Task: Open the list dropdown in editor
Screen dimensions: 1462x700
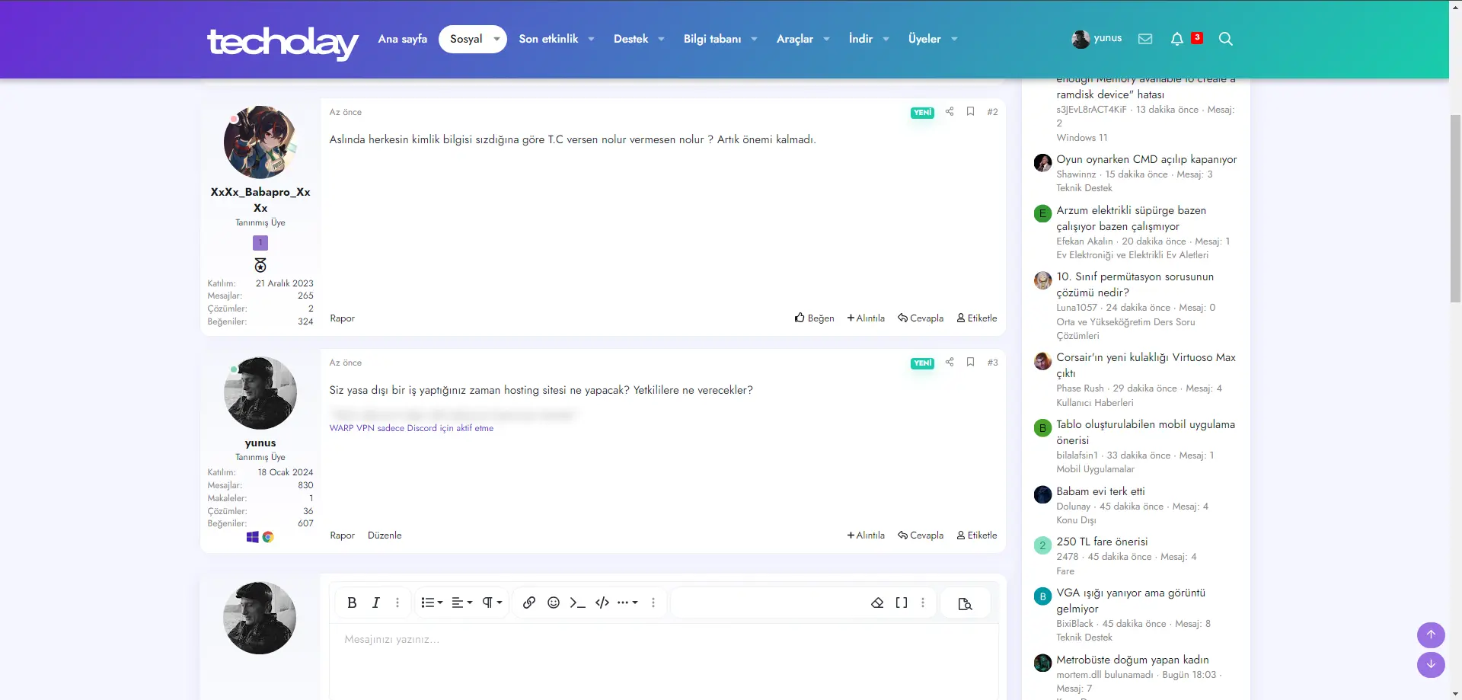Action: click(x=432, y=603)
